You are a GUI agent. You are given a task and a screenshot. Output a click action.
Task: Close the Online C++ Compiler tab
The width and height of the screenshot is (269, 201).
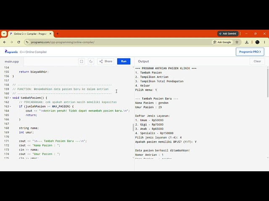[x=50, y=34]
